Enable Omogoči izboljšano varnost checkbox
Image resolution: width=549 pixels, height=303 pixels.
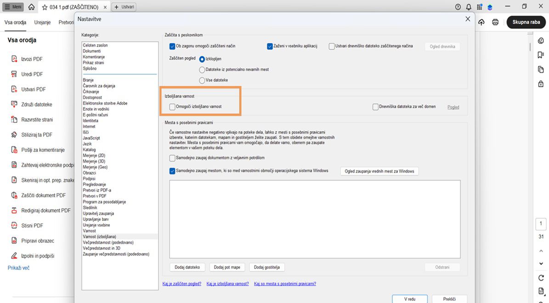172,107
